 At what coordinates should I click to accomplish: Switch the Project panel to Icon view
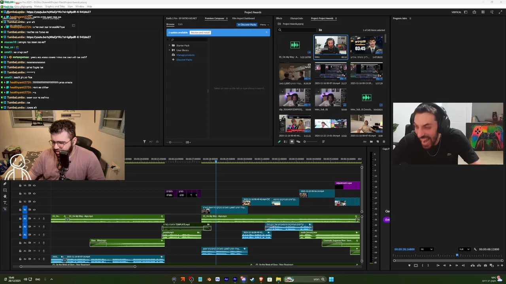292,142
